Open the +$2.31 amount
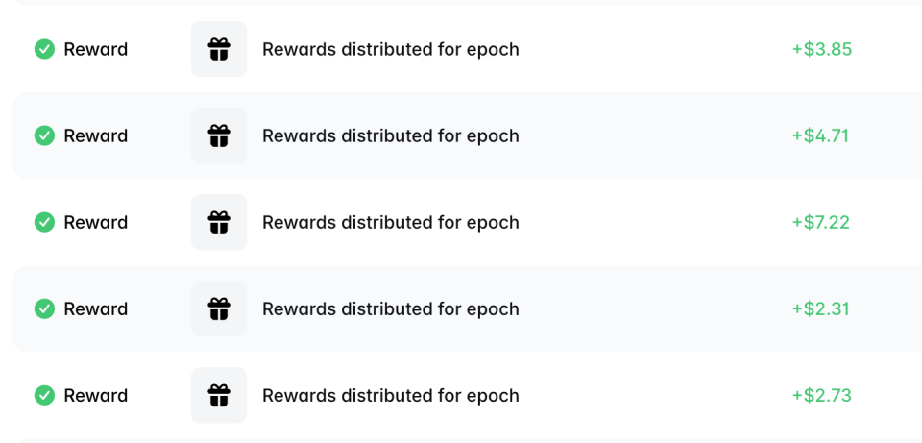Screen dimensions: 922x443 click(x=820, y=308)
